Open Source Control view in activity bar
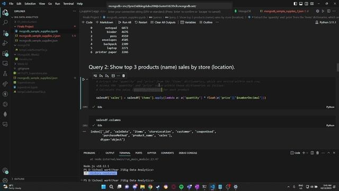The height and width of the screenshot is (191, 339). [x=5, y=33]
